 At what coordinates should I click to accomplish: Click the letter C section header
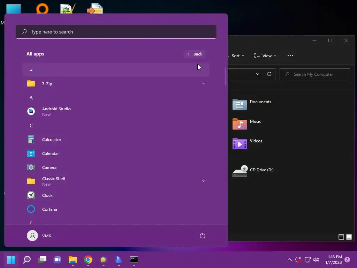31,126
